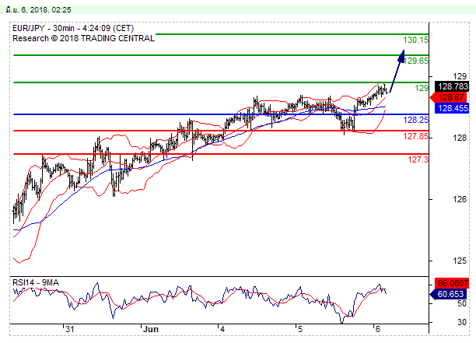
Task: Click the Research © 2018 TRADING CENTRAL text
Action: click(x=83, y=38)
